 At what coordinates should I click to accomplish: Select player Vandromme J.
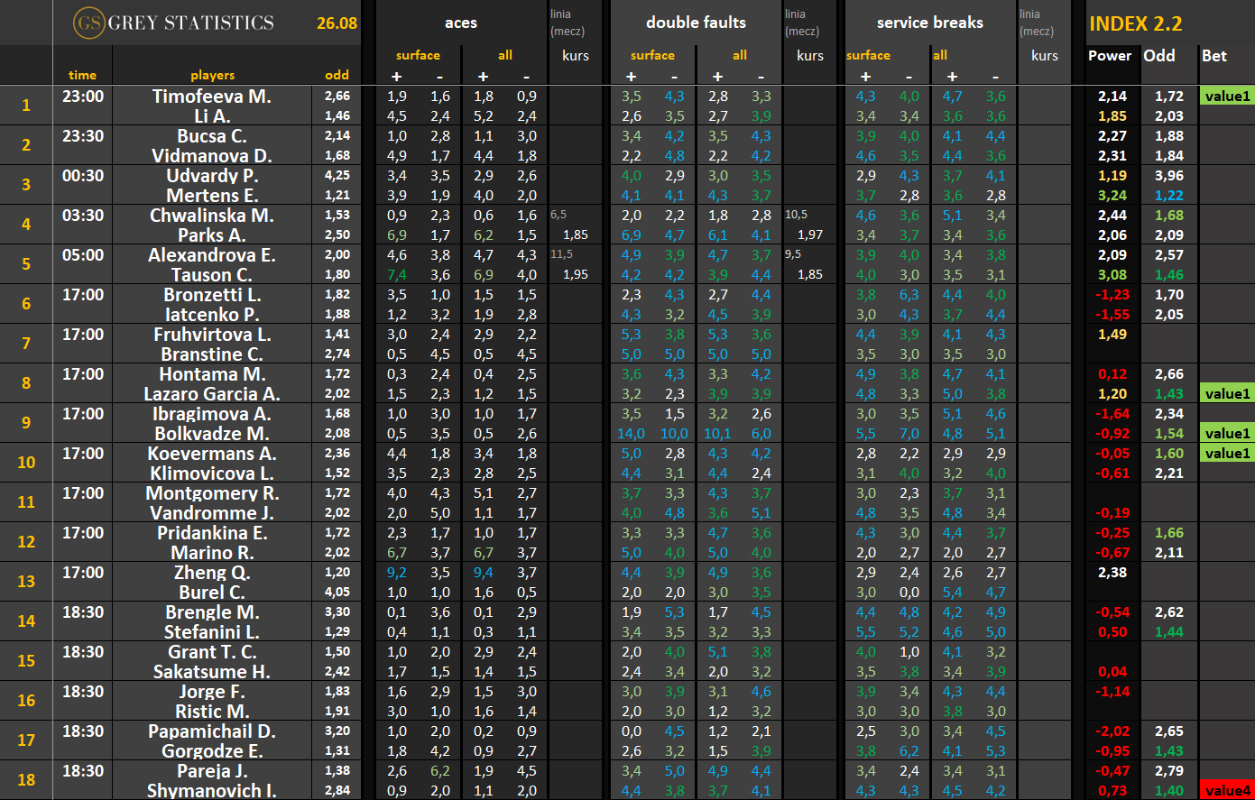point(212,512)
